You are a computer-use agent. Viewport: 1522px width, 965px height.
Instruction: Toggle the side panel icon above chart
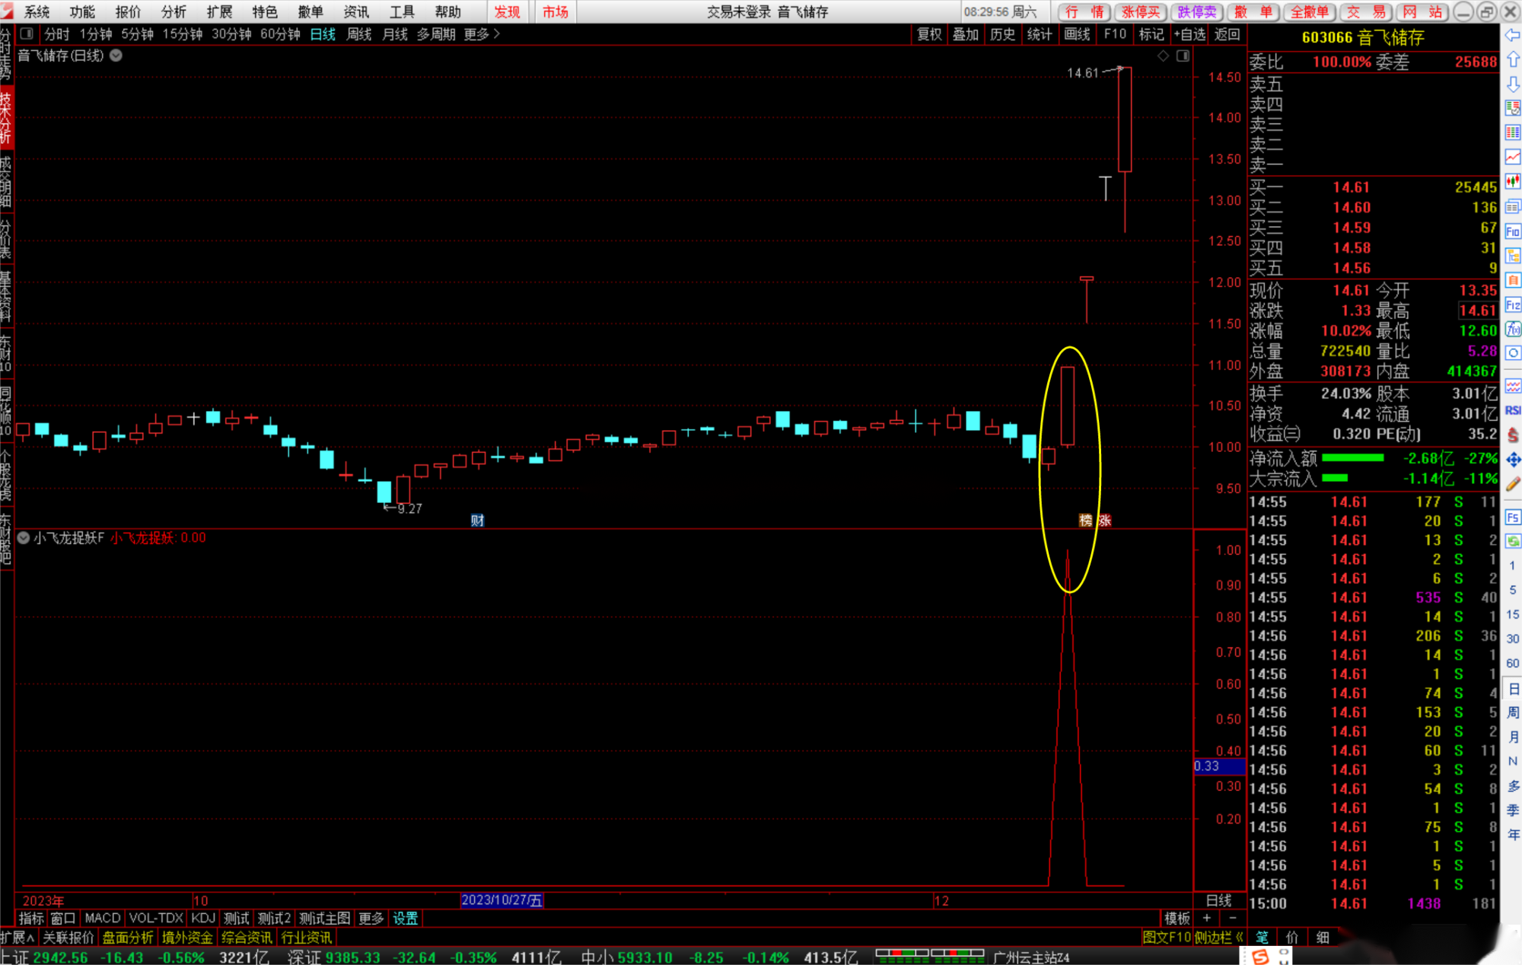click(x=1183, y=56)
